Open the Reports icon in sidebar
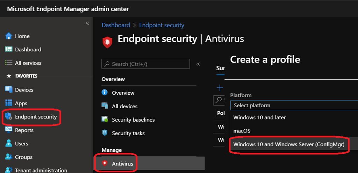358x173 pixels. [x=9, y=130]
